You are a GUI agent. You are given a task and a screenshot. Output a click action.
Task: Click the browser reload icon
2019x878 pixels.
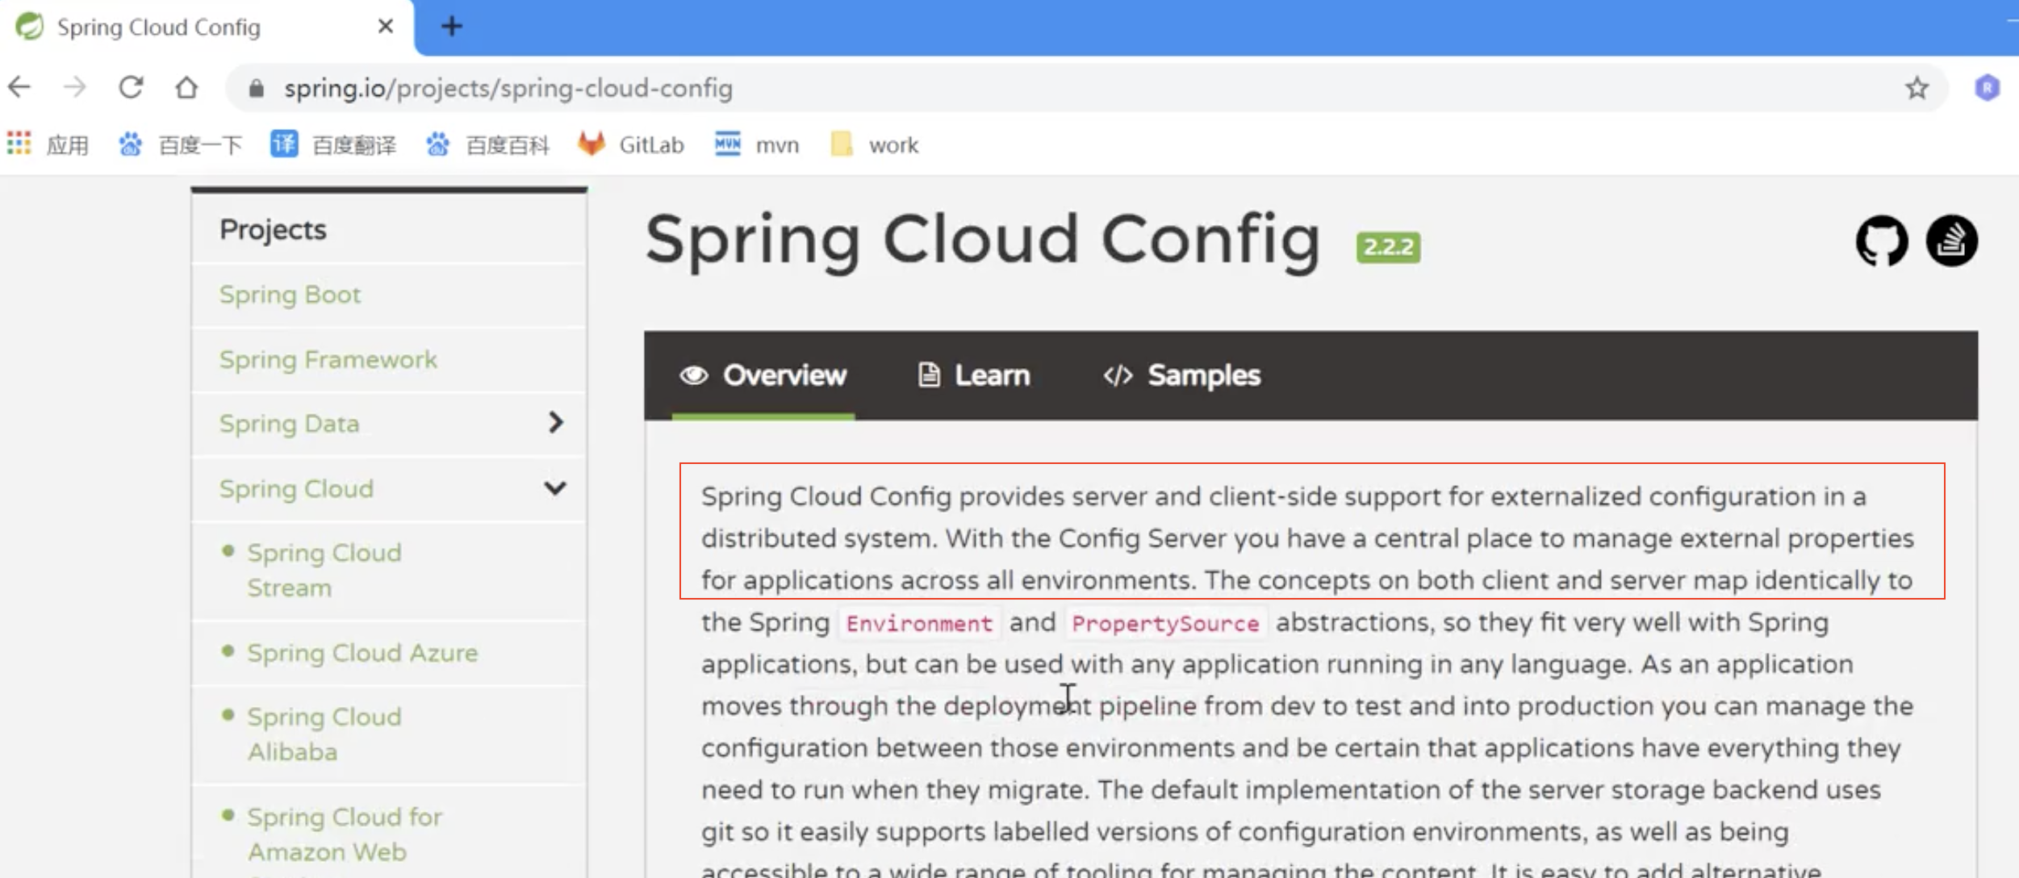[x=131, y=87]
